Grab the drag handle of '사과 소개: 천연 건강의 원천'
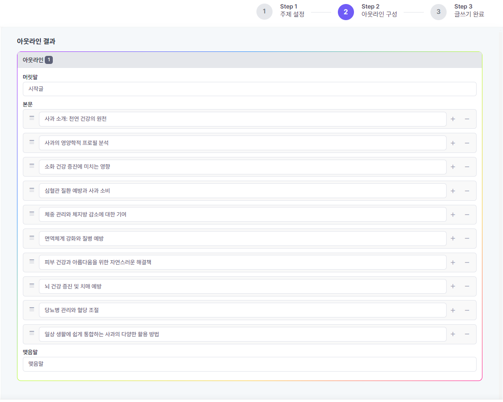503x402 pixels. (x=32, y=118)
